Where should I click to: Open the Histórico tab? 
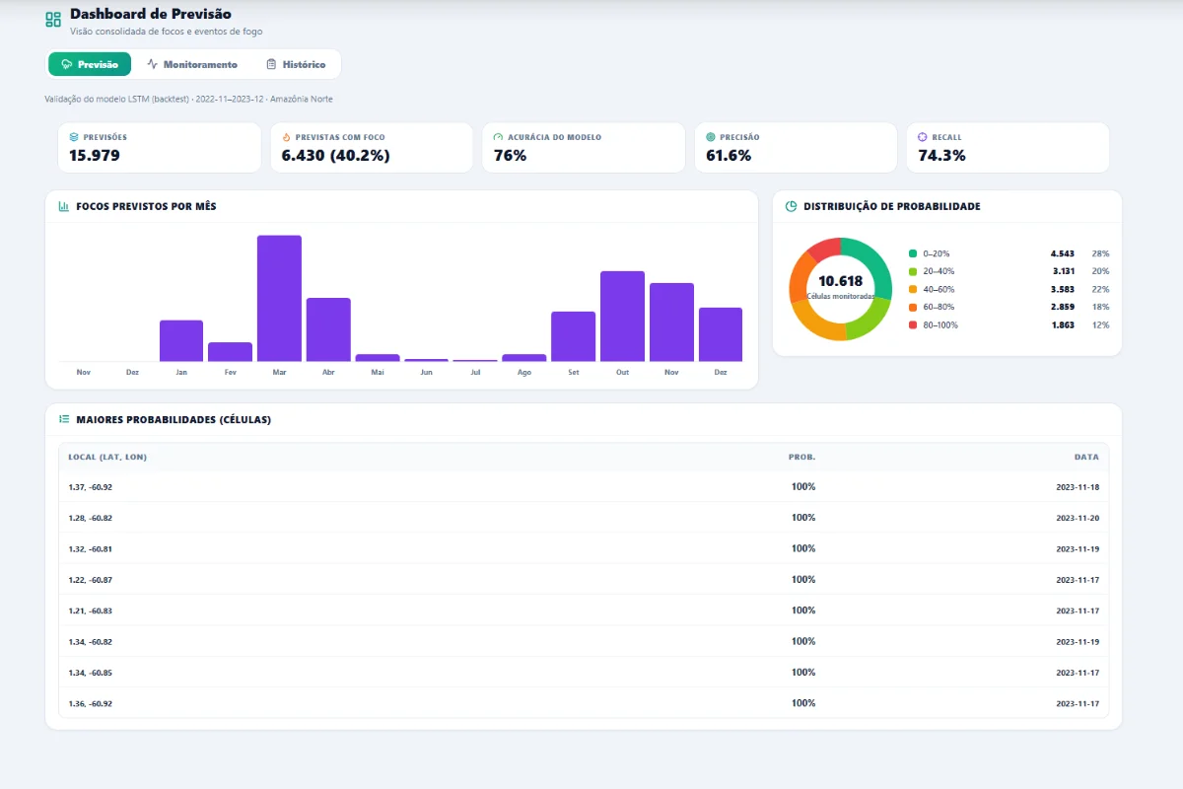click(296, 64)
